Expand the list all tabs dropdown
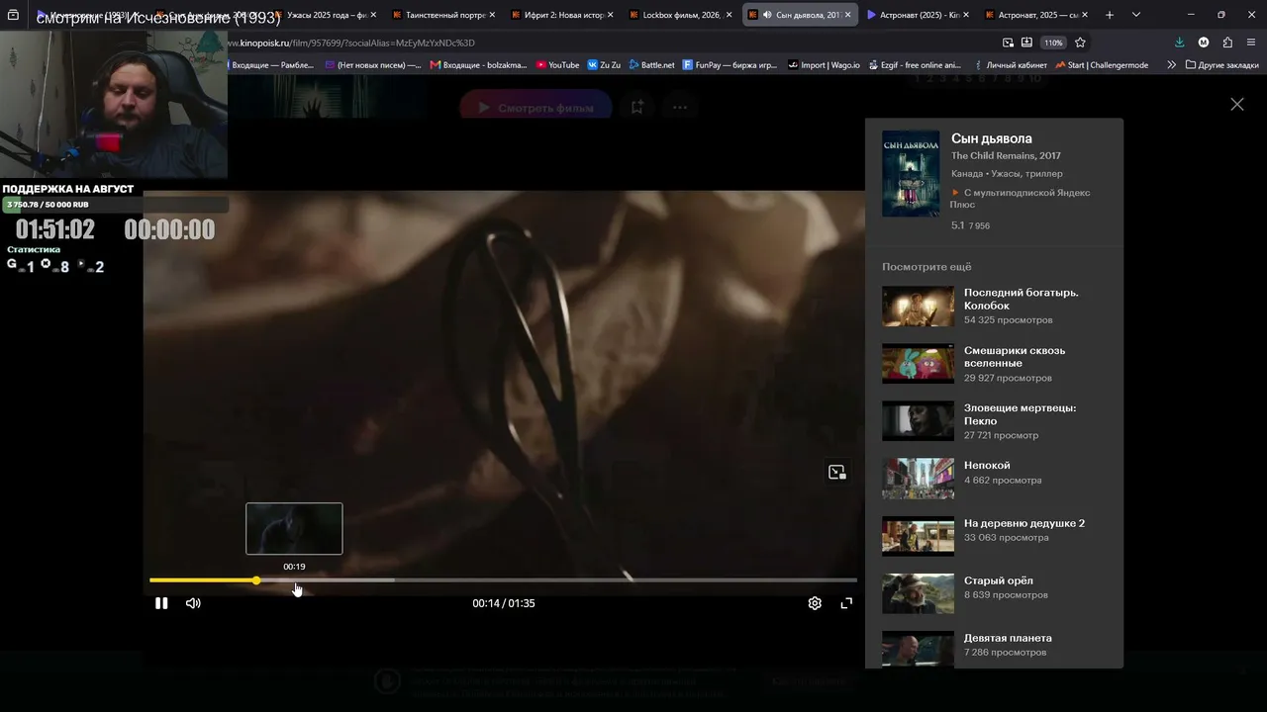The height and width of the screenshot is (712, 1267). point(1136,15)
